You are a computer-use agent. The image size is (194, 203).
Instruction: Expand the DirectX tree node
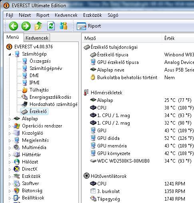point(10,169)
